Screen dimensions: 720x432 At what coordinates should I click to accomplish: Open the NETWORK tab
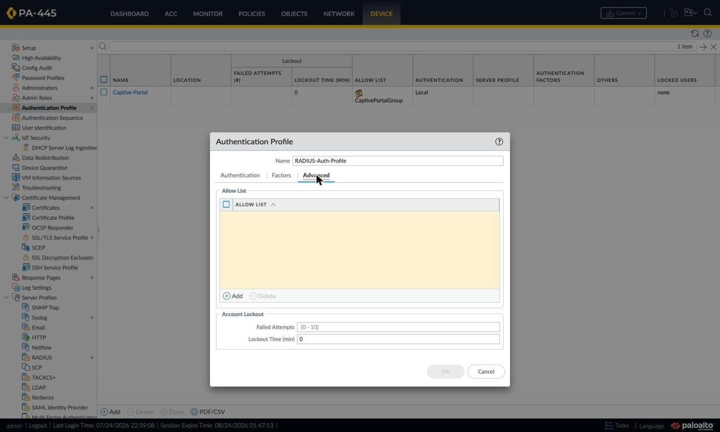click(339, 14)
